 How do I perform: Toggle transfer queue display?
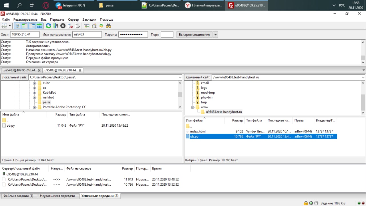(x=39, y=26)
